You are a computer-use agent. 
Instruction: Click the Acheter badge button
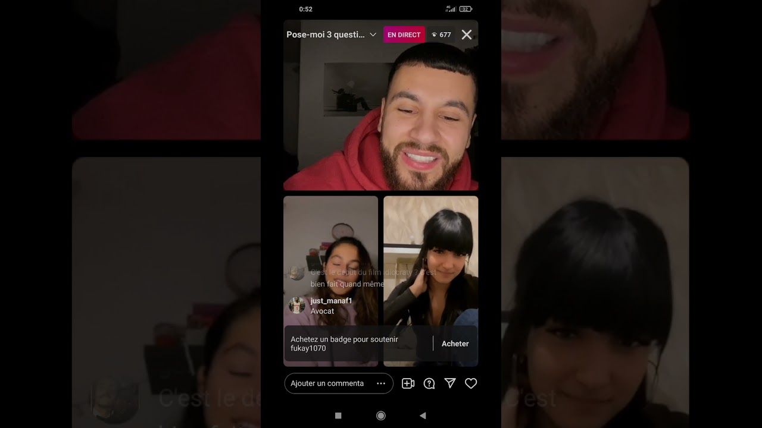(x=455, y=344)
